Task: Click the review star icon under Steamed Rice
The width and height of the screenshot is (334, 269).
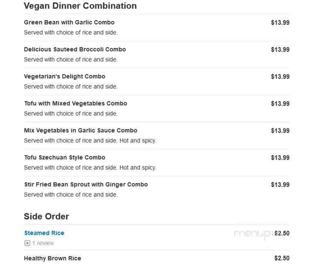Action: pyautogui.click(x=27, y=243)
